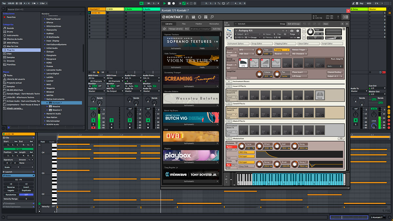Open DFD source mode dropdown
Screen dimensions: 393x221
pyautogui.click(x=246, y=50)
